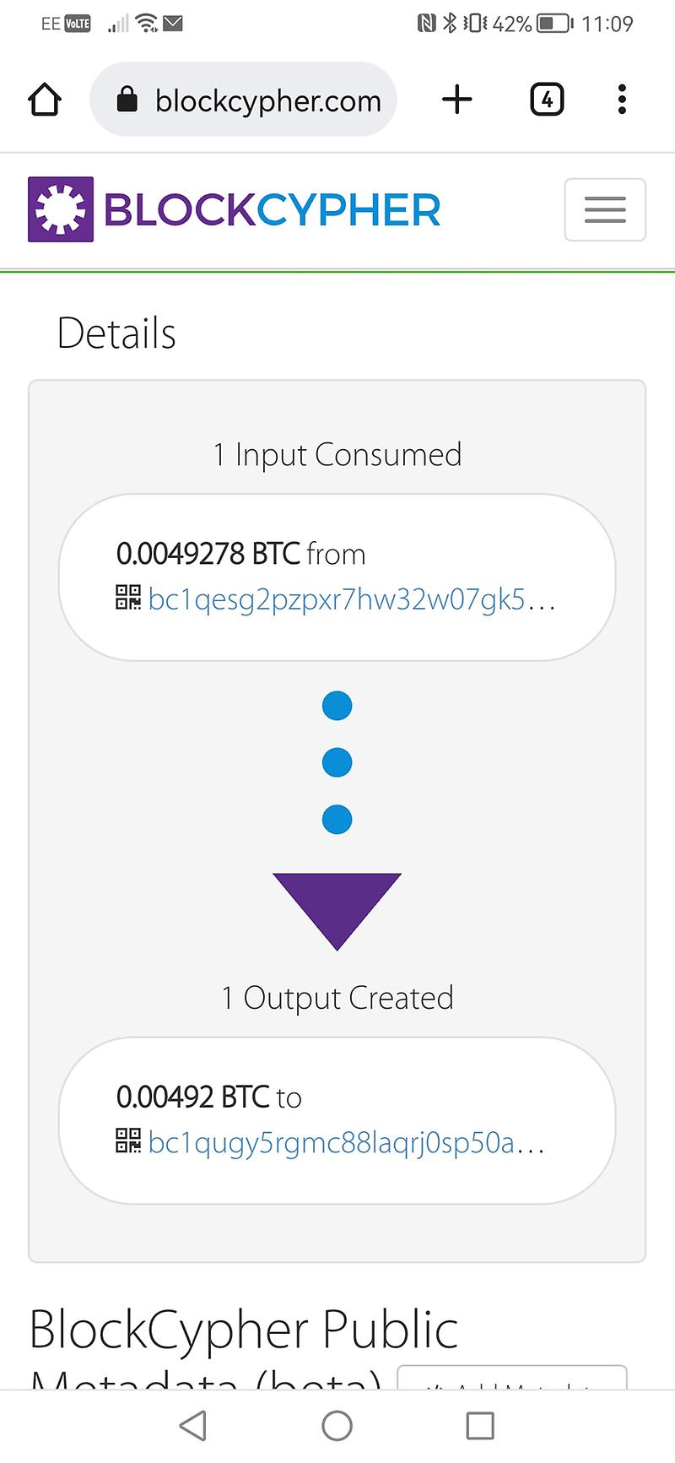The width and height of the screenshot is (675, 1463).
Task: Show QR code for output address
Action: pos(127,1141)
